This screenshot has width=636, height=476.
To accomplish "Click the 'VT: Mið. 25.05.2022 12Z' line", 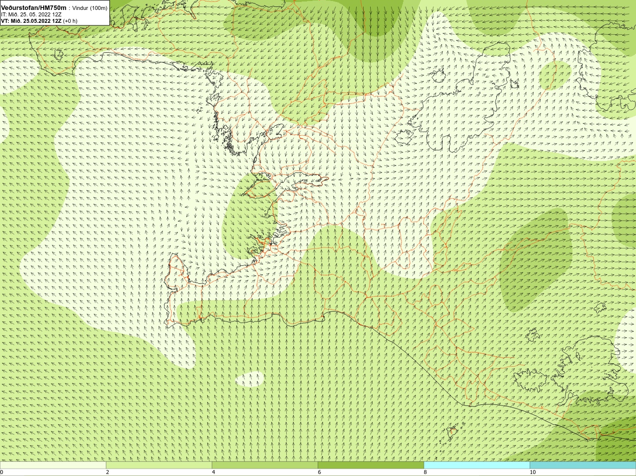I will [x=31, y=21].
